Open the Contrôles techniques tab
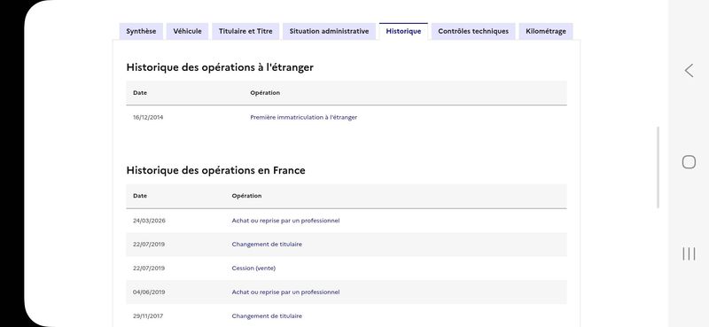This screenshot has height=327, width=709. pos(473,31)
